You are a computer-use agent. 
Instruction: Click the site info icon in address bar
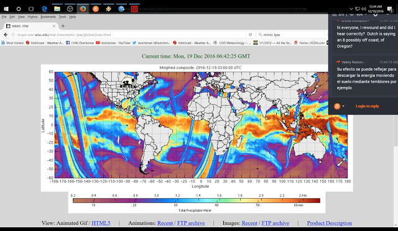coord(13,35)
